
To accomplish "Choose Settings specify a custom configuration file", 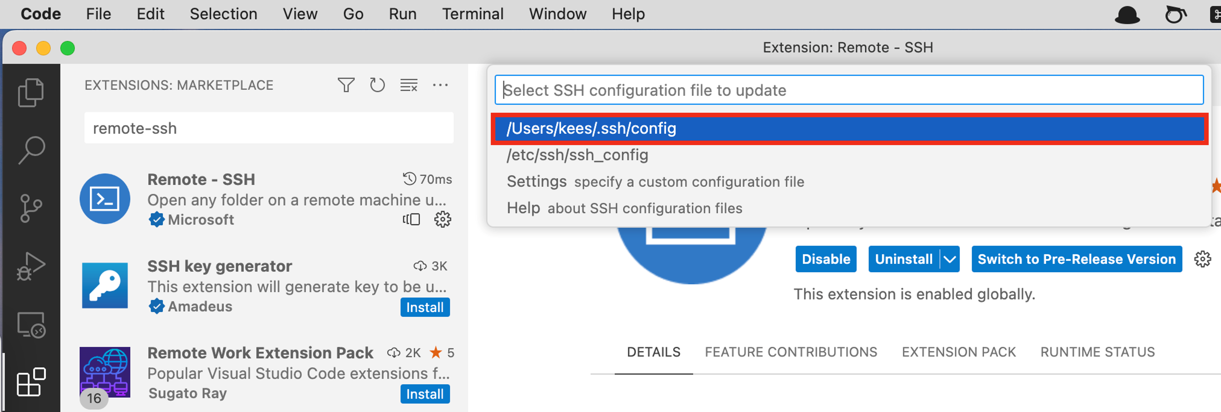I will point(849,182).
